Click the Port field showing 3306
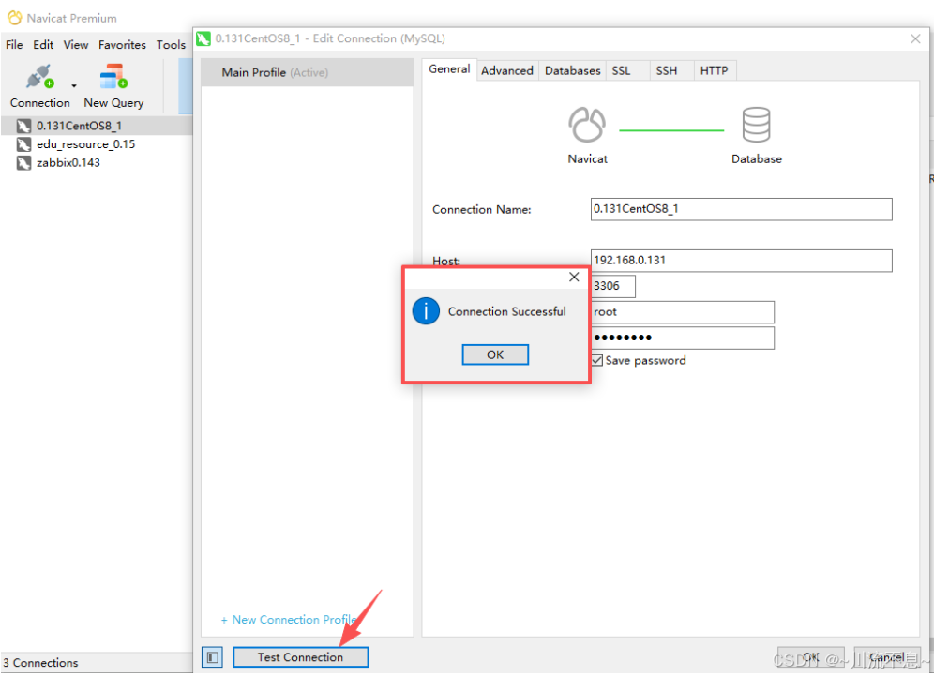934x677 pixels. pos(613,286)
